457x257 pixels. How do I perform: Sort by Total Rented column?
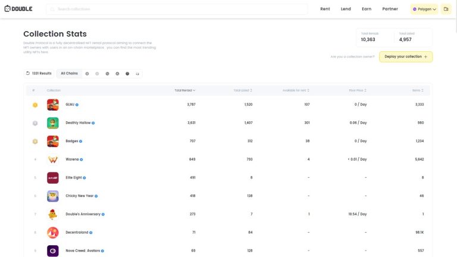click(x=184, y=90)
